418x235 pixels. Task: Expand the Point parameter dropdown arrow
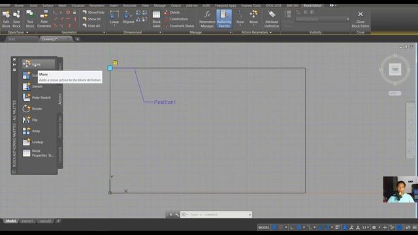[240, 25]
